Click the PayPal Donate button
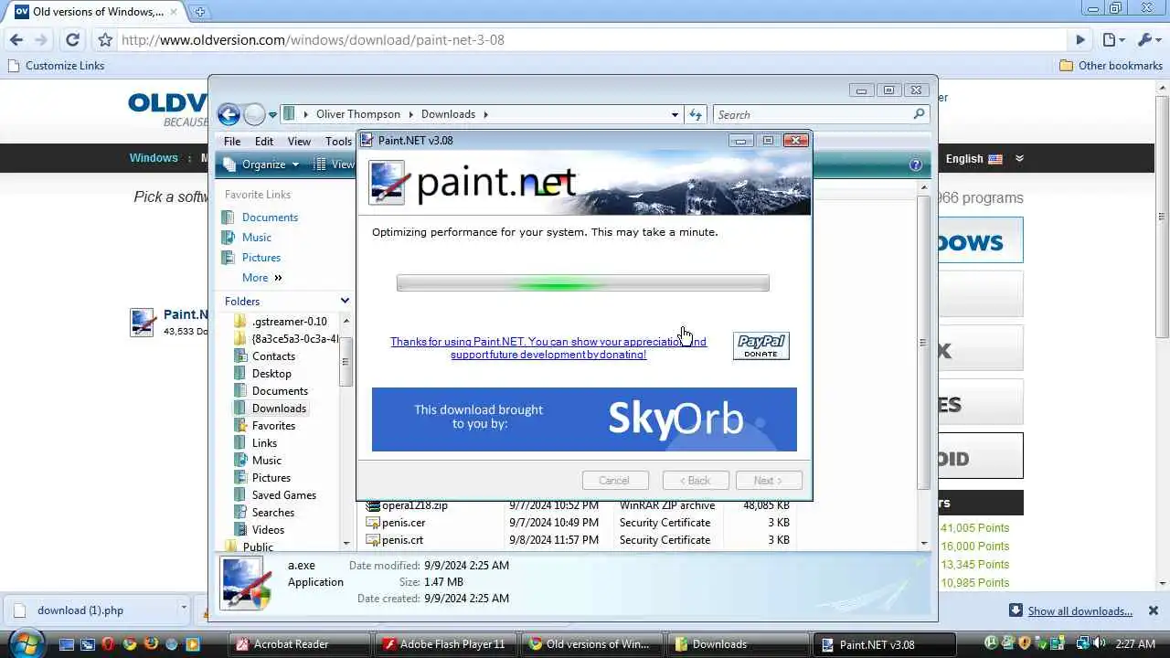The width and height of the screenshot is (1170, 658). click(x=760, y=345)
